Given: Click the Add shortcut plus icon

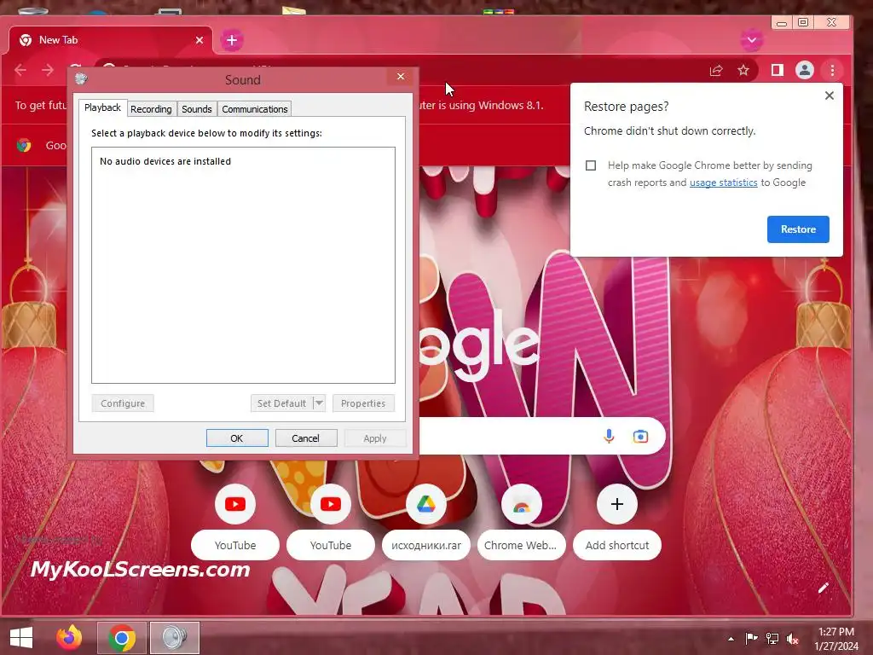Looking at the screenshot, I should pyautogui.click(x=617, y=504).
